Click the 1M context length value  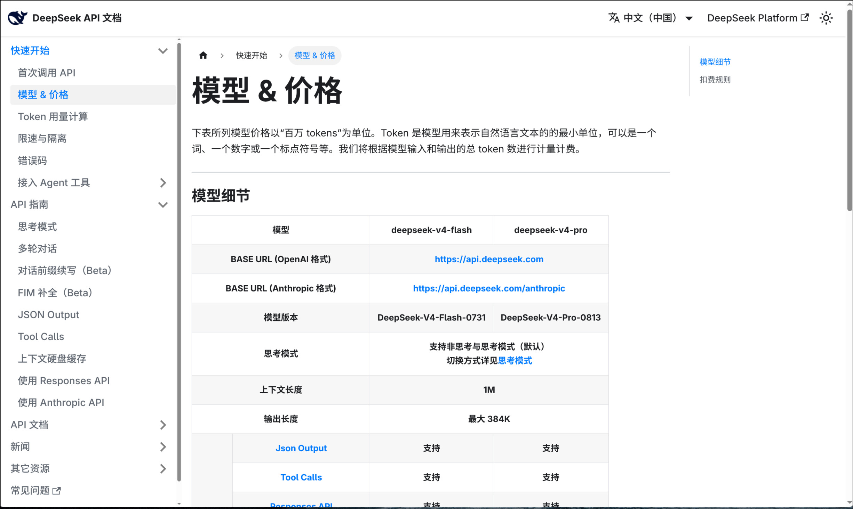point(489,390)
